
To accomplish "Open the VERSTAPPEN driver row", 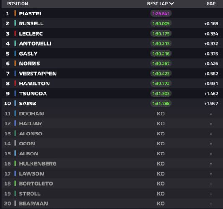I will click(112, 74).
